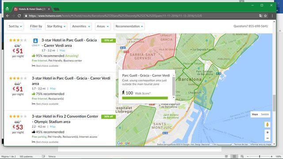The height and width of the screenshot is (159, 283).
Task: Go back with the browser back arrow
Action: 8,16
